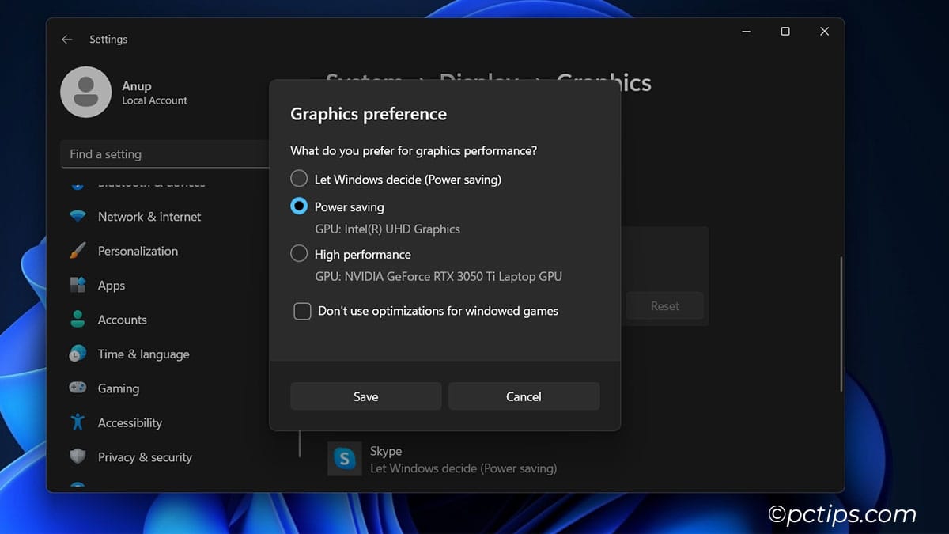Image resolution: width=949 pixels, height=534 pixels.
Task: Click the Time & language globe icon
Action: pyautogui.click(x=78, y=354)
